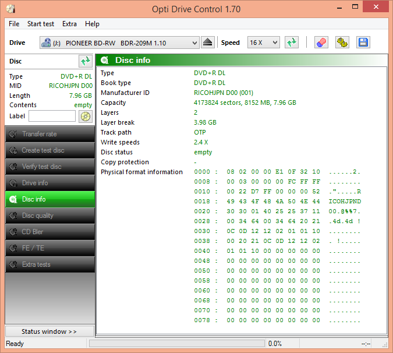The image size is (393, 353).
Task: Click the save floppy disk icon
Action: 363,43
